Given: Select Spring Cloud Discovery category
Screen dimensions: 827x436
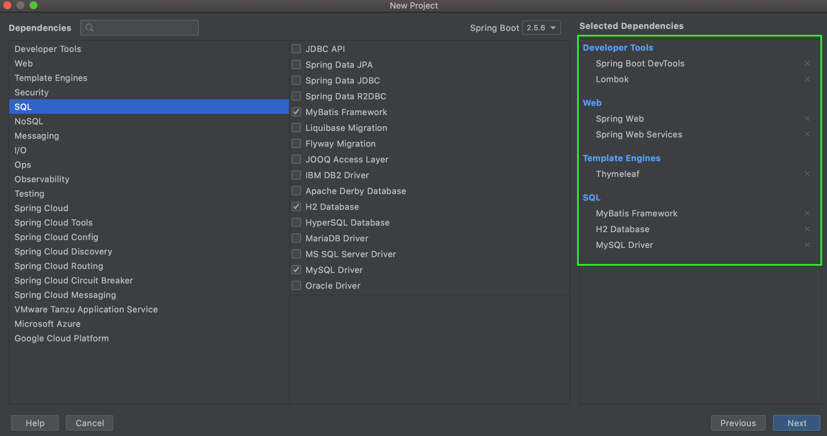Looking at the screenshot, I should coord(63,252).
